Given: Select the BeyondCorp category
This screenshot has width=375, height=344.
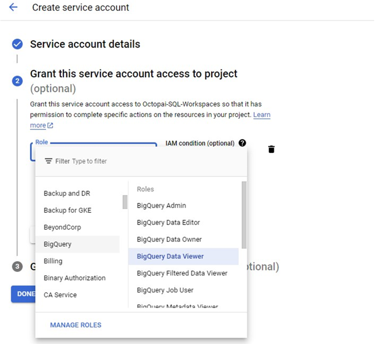Looking at the screenshot, I should (62, 227).
